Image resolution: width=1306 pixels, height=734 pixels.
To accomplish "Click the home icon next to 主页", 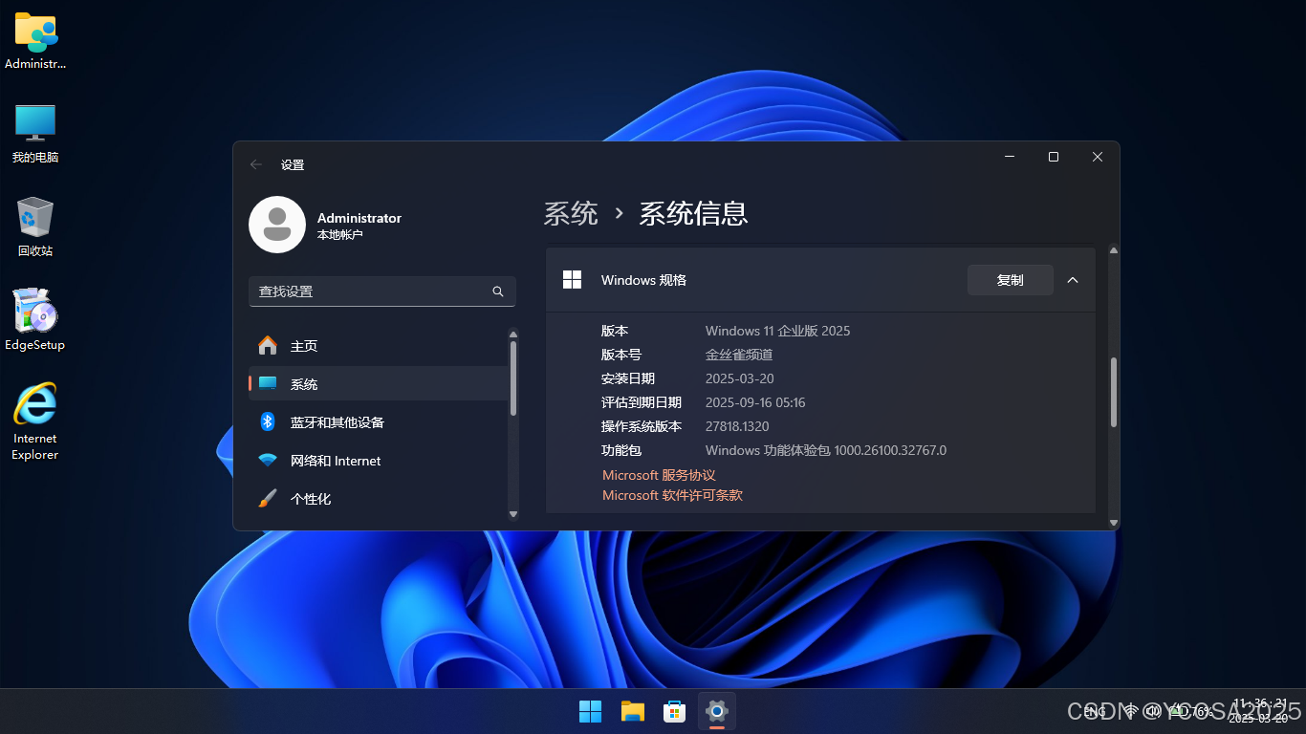I will (268, 345).
